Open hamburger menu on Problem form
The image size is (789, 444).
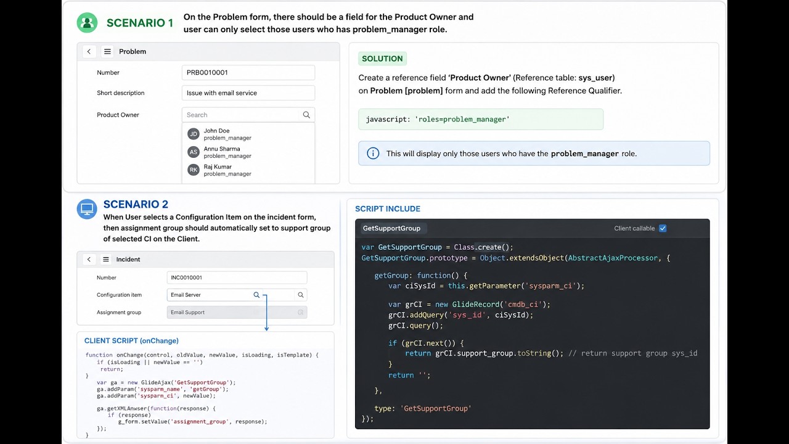107,52
